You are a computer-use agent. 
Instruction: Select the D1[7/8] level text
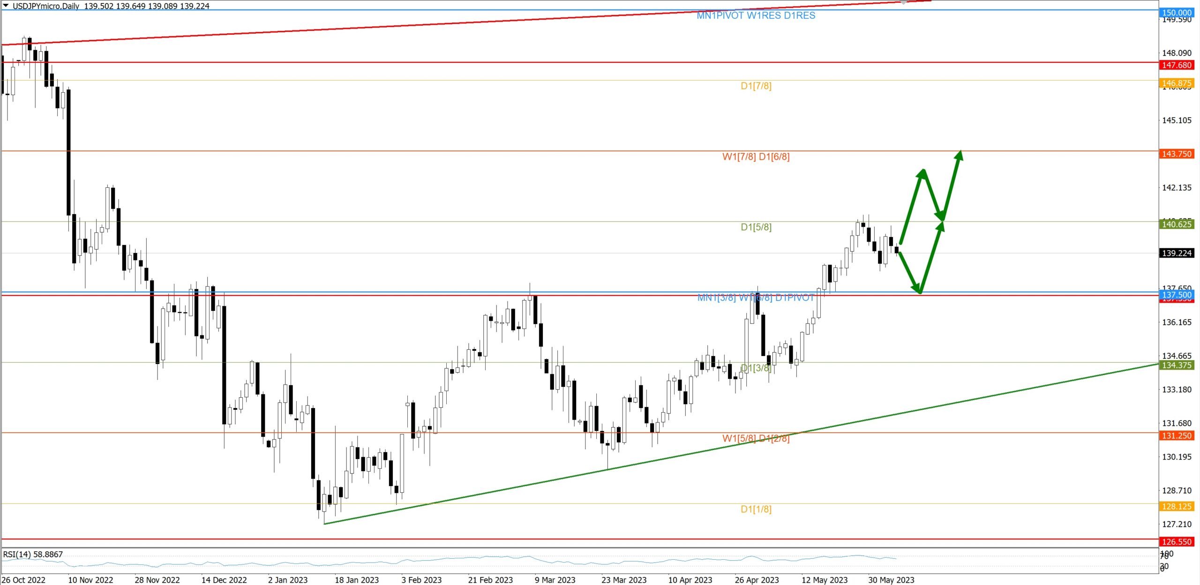pyautogui.click(x=756, y=86)
